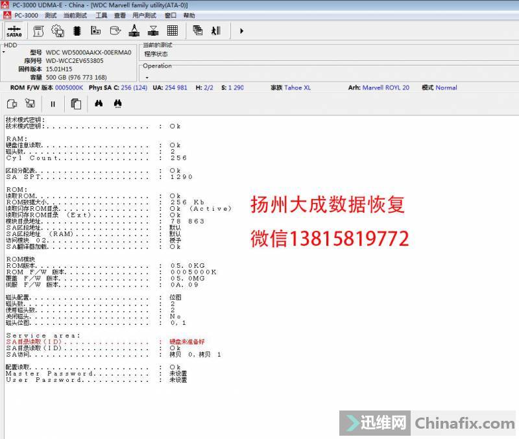This screenshot has width=519, height=439.
Task: Click the gear with computer utility icon
Action: pos(58,30)
